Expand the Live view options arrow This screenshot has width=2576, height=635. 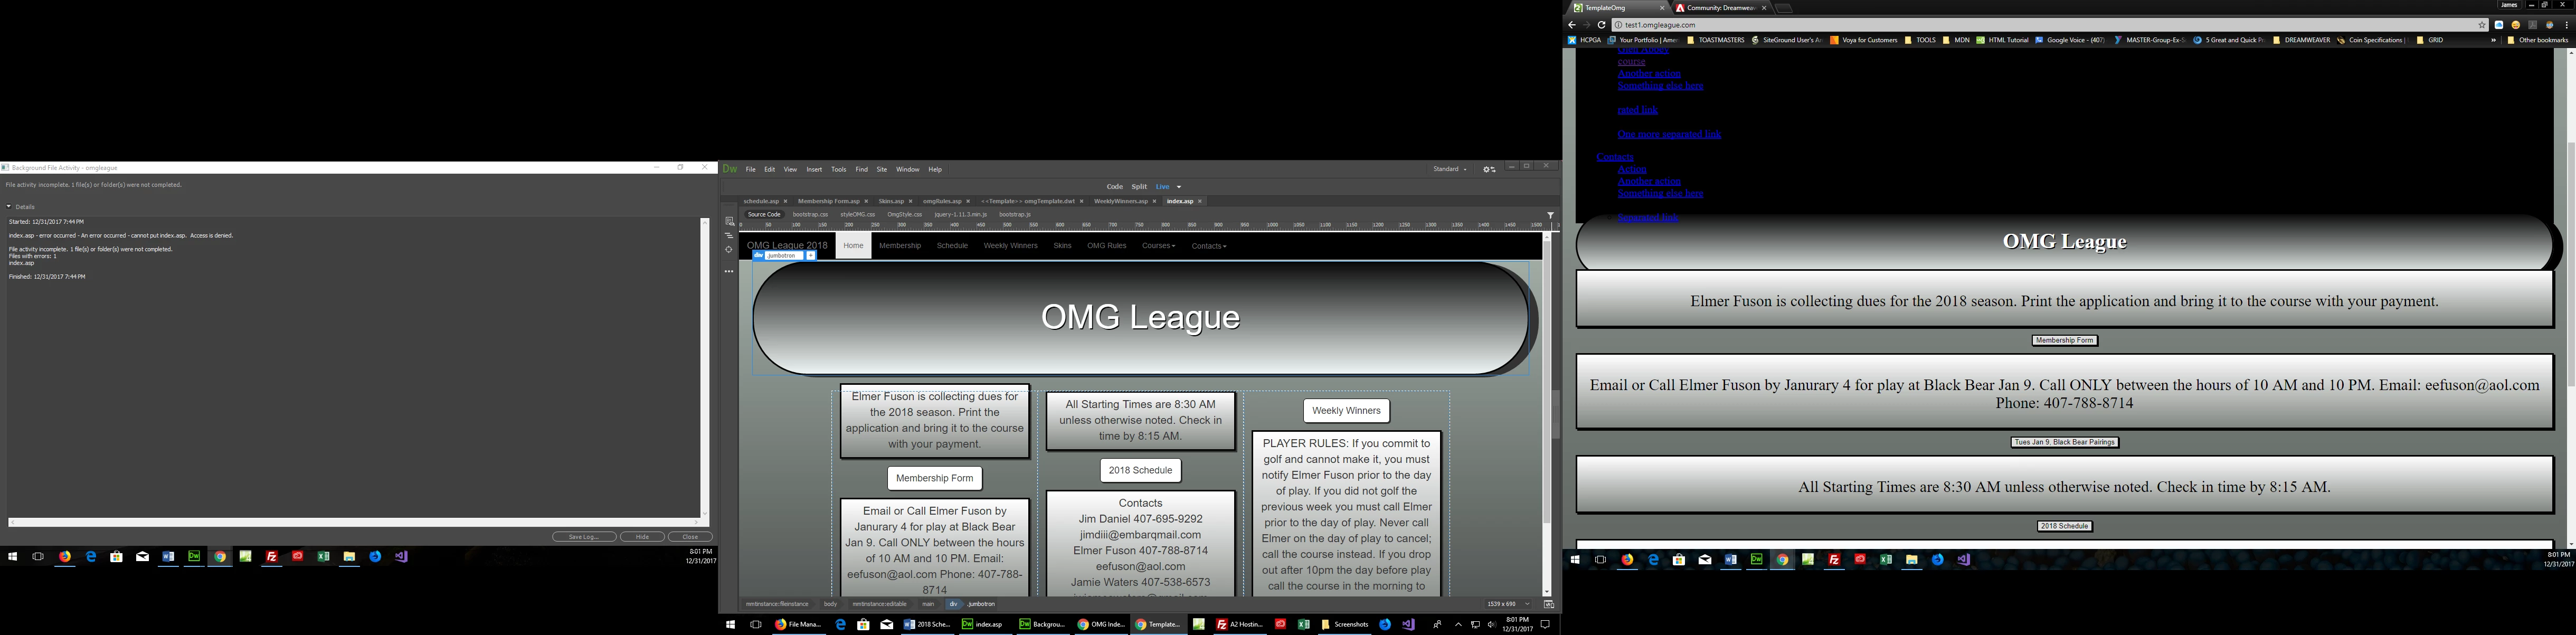1179,187
